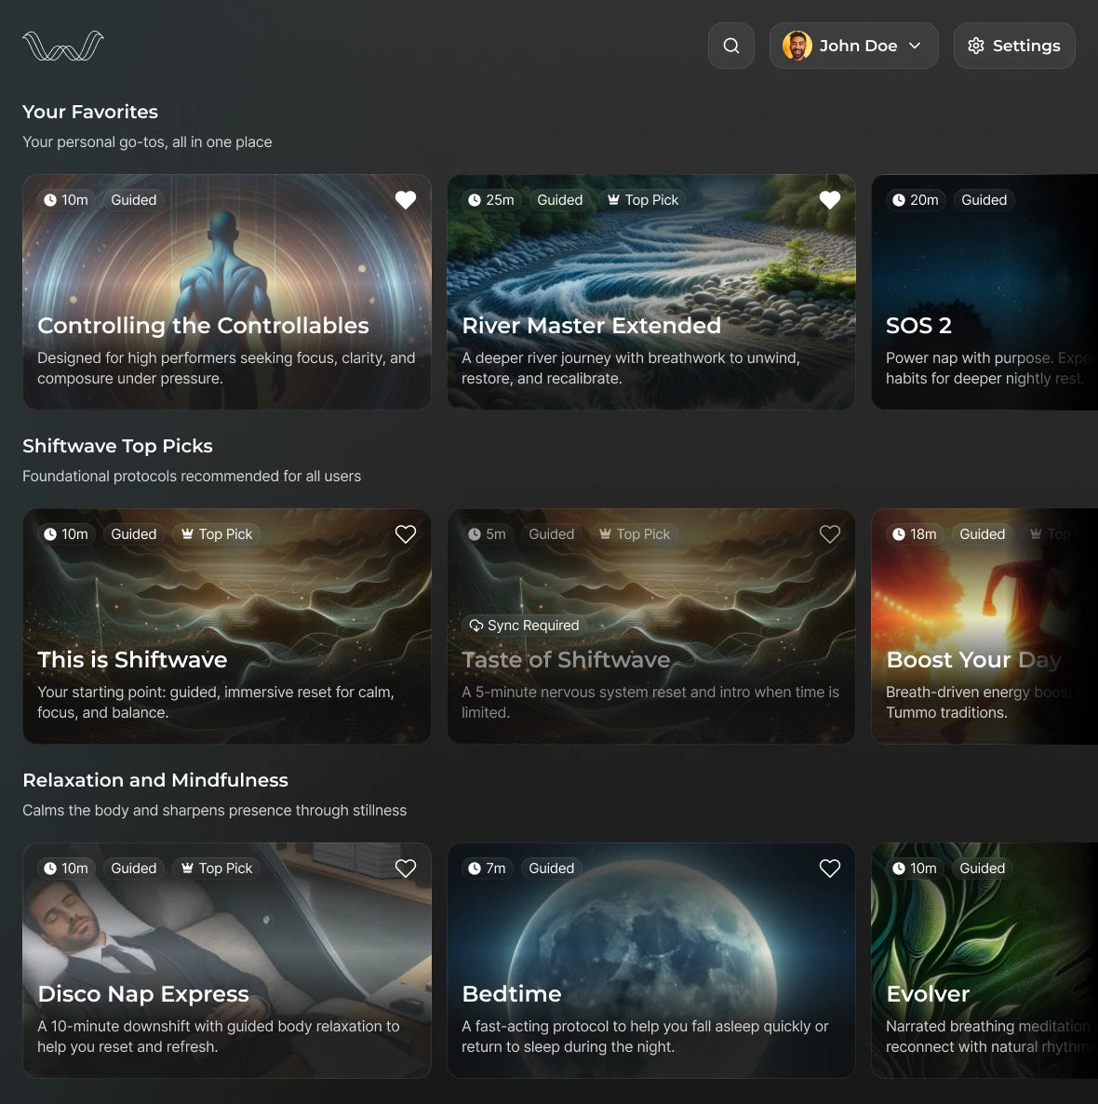Click the clock icon on Bedtime card
Screen dimensions: 1098x1104
475,868
